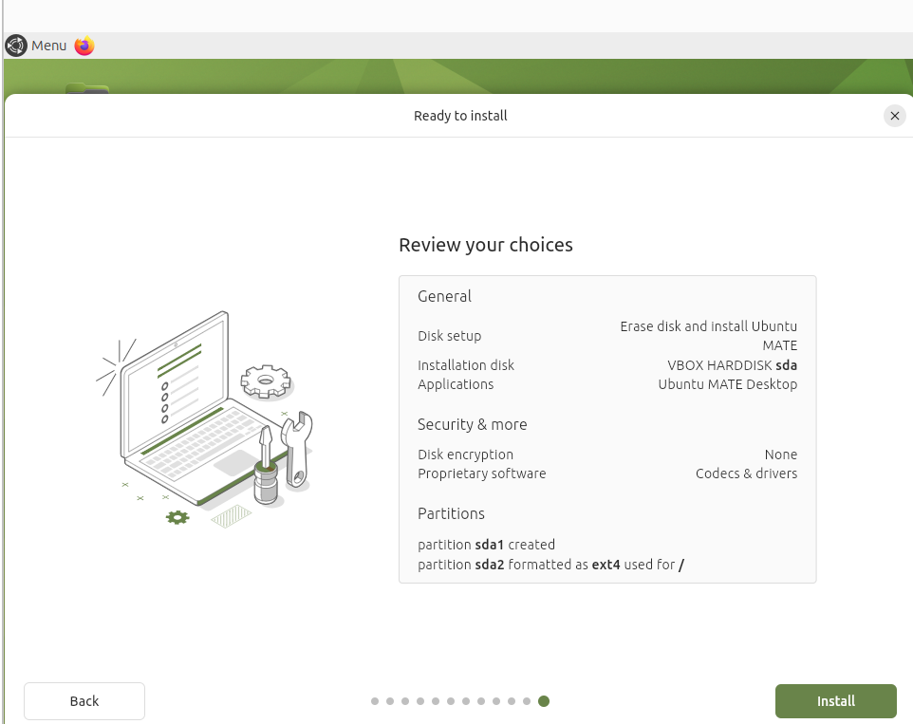Click the 'Codecs & drivers' value

tap(746, 473)
